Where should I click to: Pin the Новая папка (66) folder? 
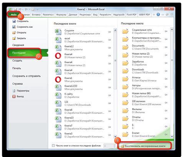(166, 95)
